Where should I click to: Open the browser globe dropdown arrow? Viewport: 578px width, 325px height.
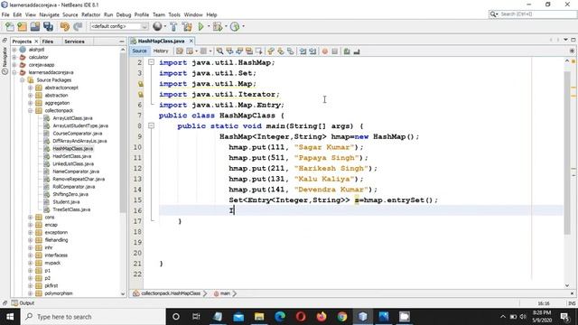(165, 26)
